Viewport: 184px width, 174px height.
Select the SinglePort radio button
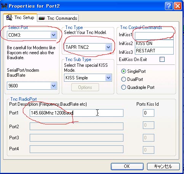coord(123,71)
